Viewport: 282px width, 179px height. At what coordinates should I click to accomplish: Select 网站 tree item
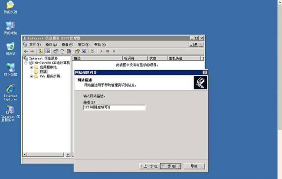coord(43,72)
